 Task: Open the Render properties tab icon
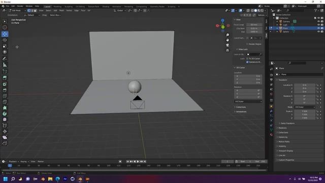click(x=271, y=75)
